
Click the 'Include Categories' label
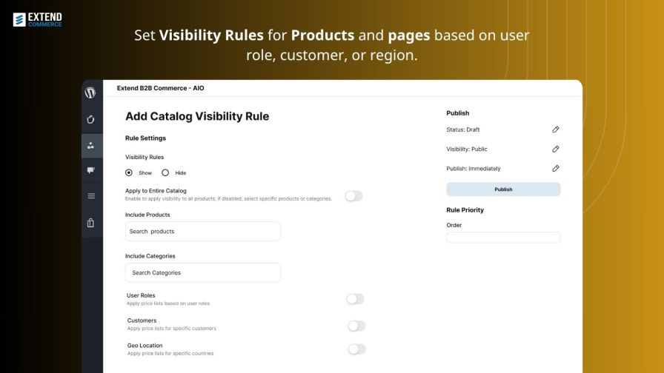pyautogui.click(x=150, y=256)
